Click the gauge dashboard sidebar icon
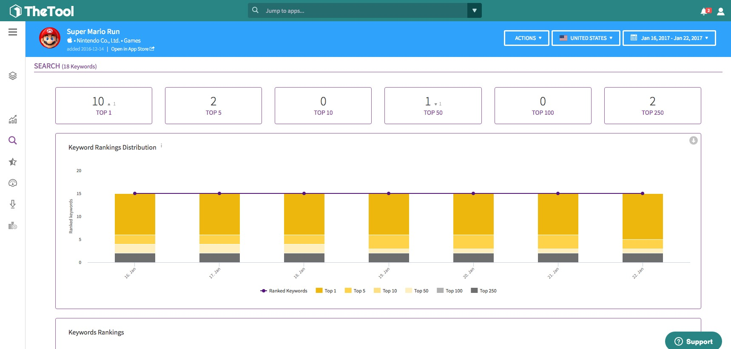The height and width of the screenshot is (349, 731). tap(13, 183)
